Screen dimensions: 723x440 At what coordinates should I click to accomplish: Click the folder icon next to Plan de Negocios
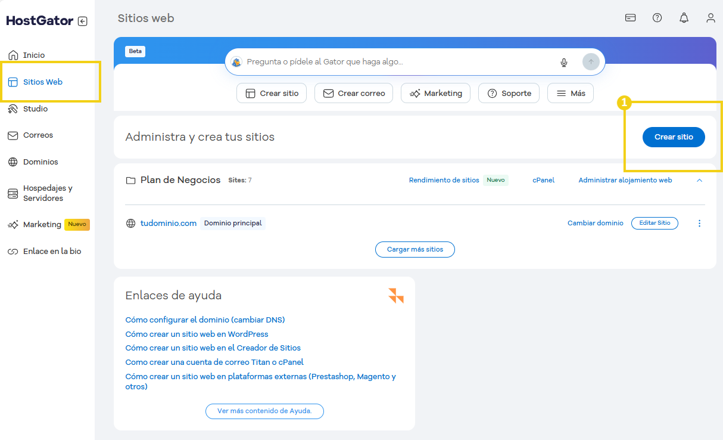click(x=131, y=179)
